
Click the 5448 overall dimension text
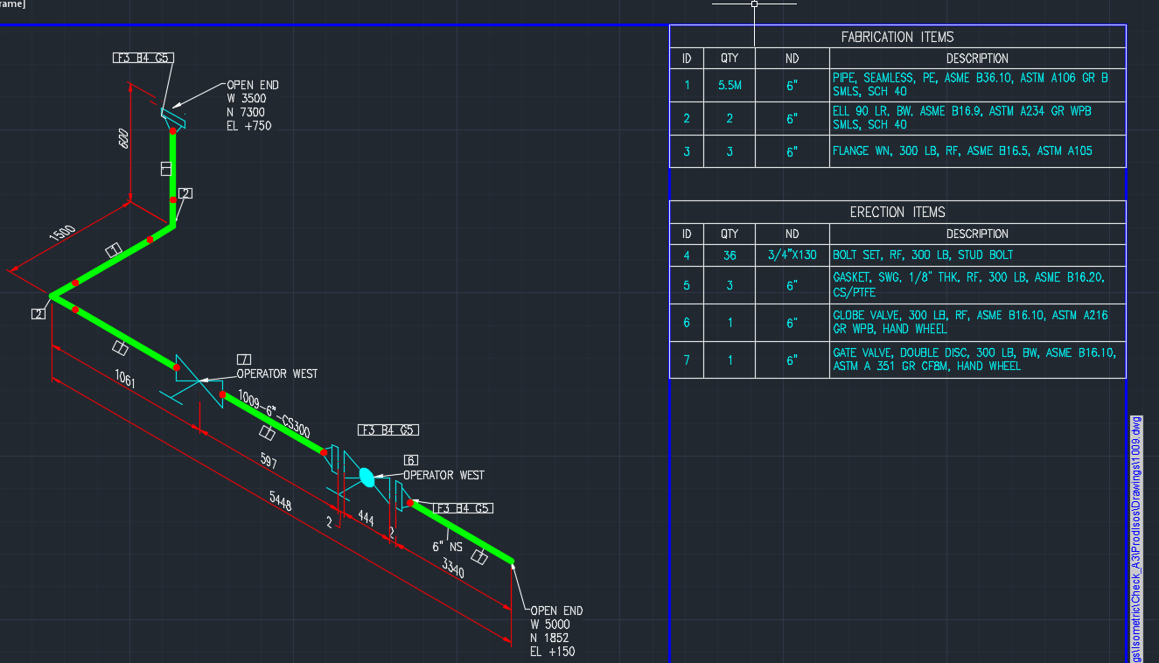point(281,503)
